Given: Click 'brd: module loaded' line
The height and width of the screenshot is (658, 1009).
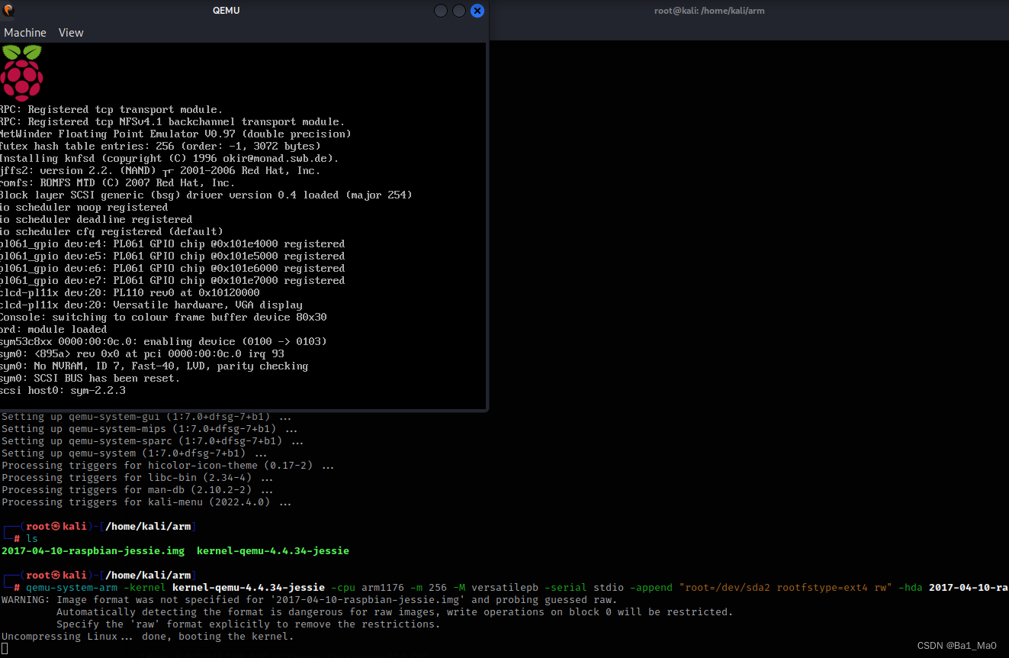Looking at the screenshot, I should click(x=53, y=330).
